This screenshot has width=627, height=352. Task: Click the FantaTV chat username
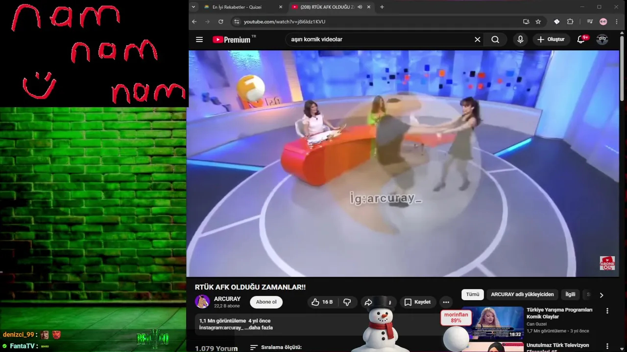(x=22, y=346)
